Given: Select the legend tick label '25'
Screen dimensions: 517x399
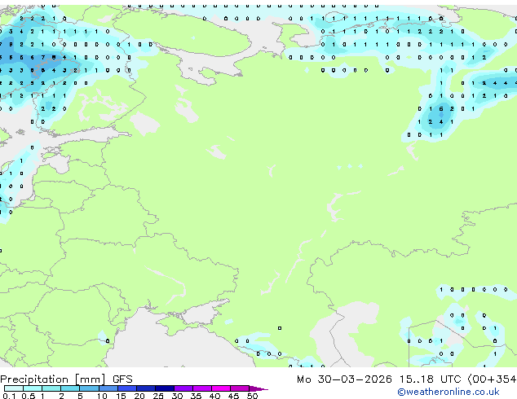Looking at the screenshot, I should [158, 396].
